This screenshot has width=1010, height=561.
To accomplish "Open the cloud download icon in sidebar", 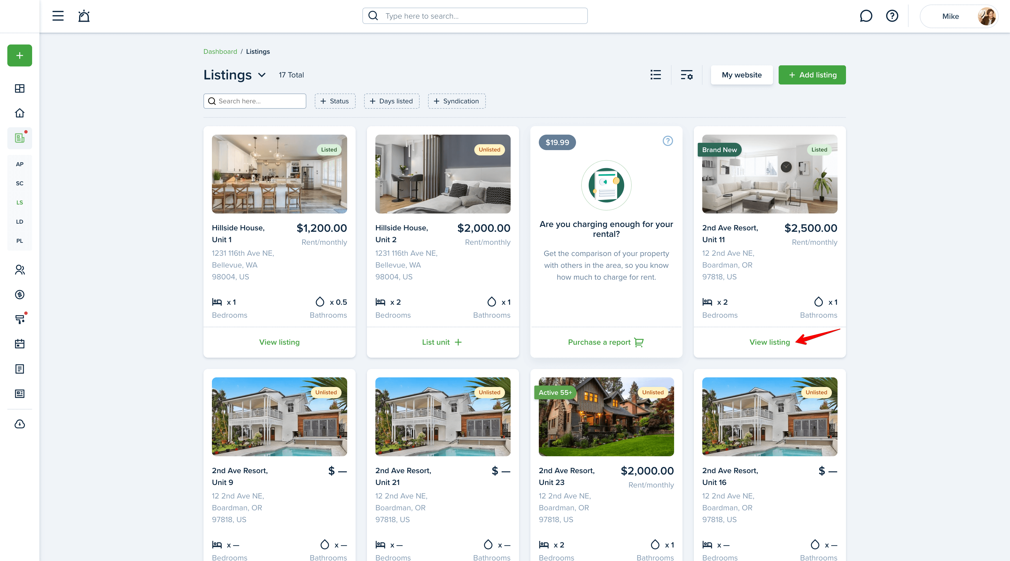I will pos(20,424).
